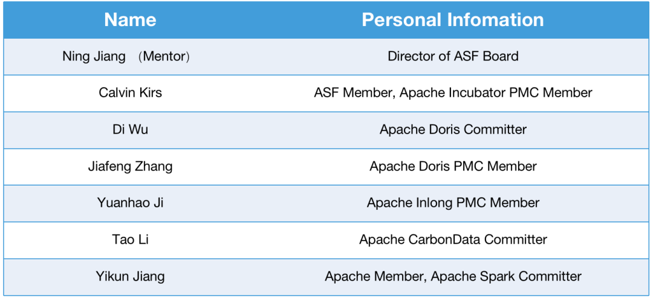The height and width of the screenshot is (301, 653).
Task: Select the Ning Jiang (Mentor) cell
Action: pos(126,57)
